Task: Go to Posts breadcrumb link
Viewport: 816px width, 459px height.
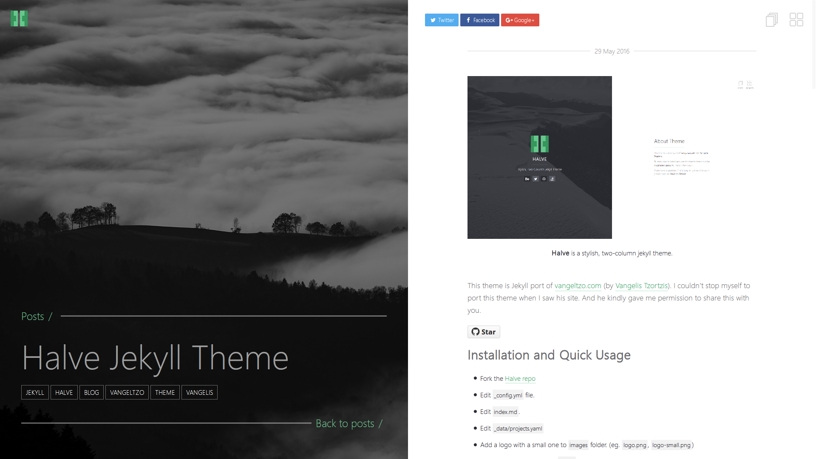Action: [33, 316]
